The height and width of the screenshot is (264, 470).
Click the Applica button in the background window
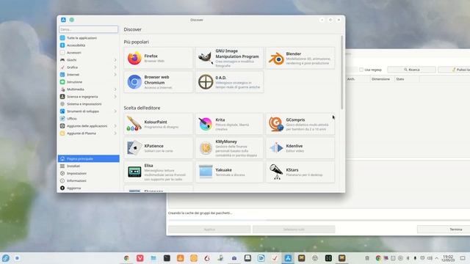pos(209,230)
